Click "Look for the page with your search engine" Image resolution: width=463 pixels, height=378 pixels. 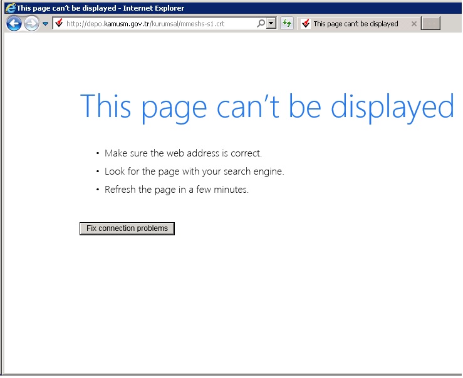click(194, 171)
